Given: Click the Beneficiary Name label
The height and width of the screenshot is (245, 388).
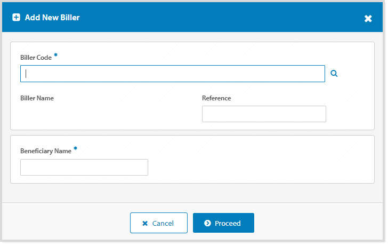Looking at the screenshot, I should pyautogui.click(x=45, y=151).
